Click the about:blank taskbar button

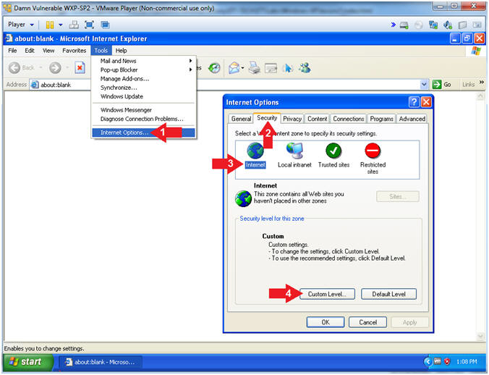coord(101,362)
